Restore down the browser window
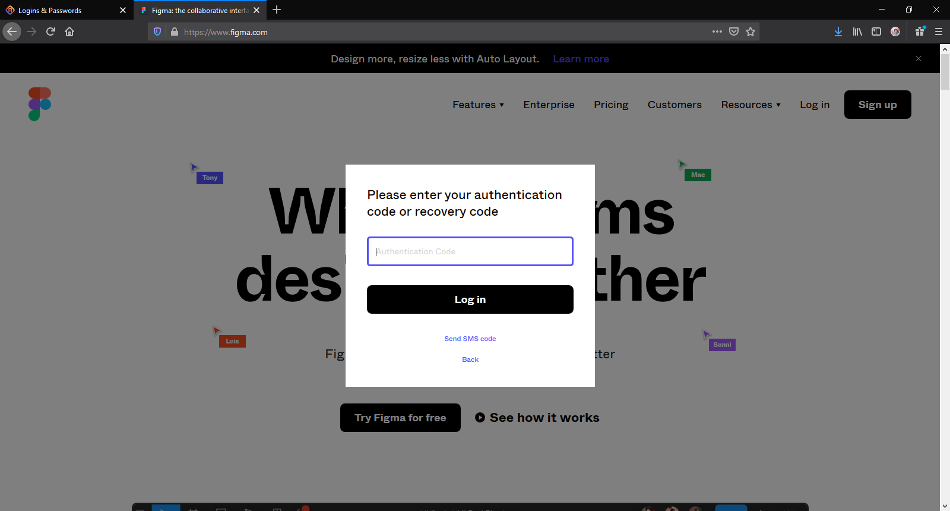This screenshot has width=950, height=511. click(909, 10)
